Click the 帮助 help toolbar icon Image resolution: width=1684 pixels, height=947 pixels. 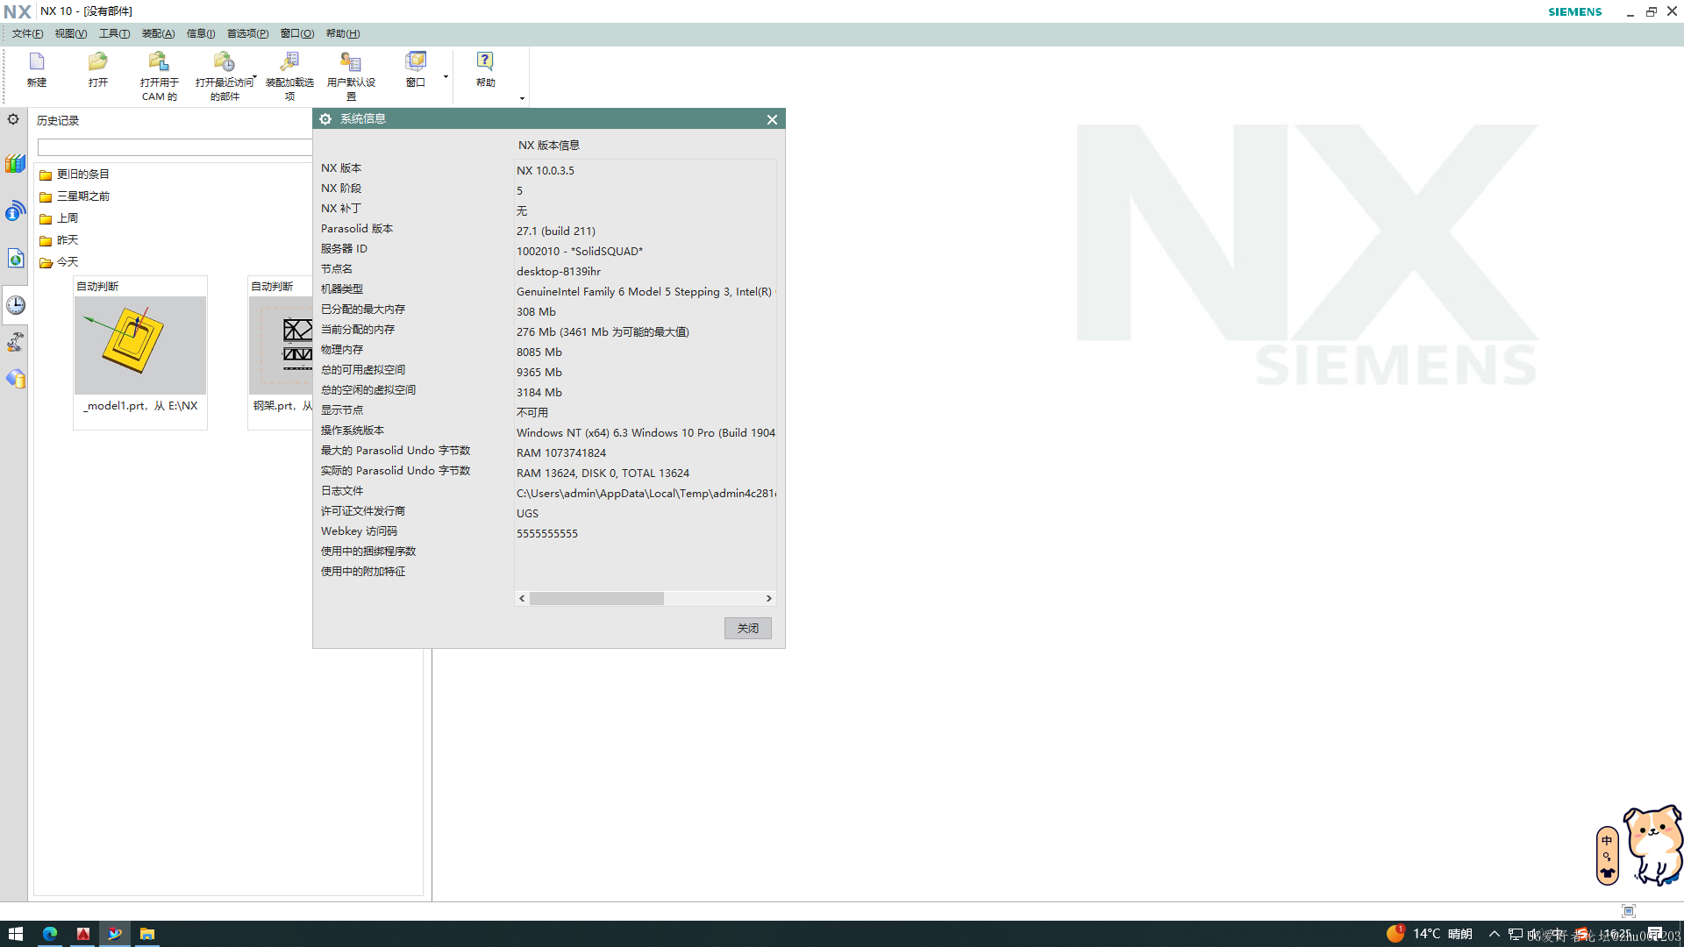tap(485, 69)
